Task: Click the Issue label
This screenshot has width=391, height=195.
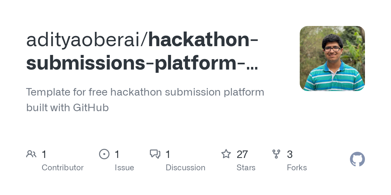Action: point(124,168)
